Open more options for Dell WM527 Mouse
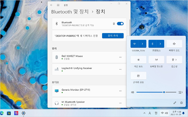Image resolution: width=188 pixels, height=117 pixels. tap(120, 57)
